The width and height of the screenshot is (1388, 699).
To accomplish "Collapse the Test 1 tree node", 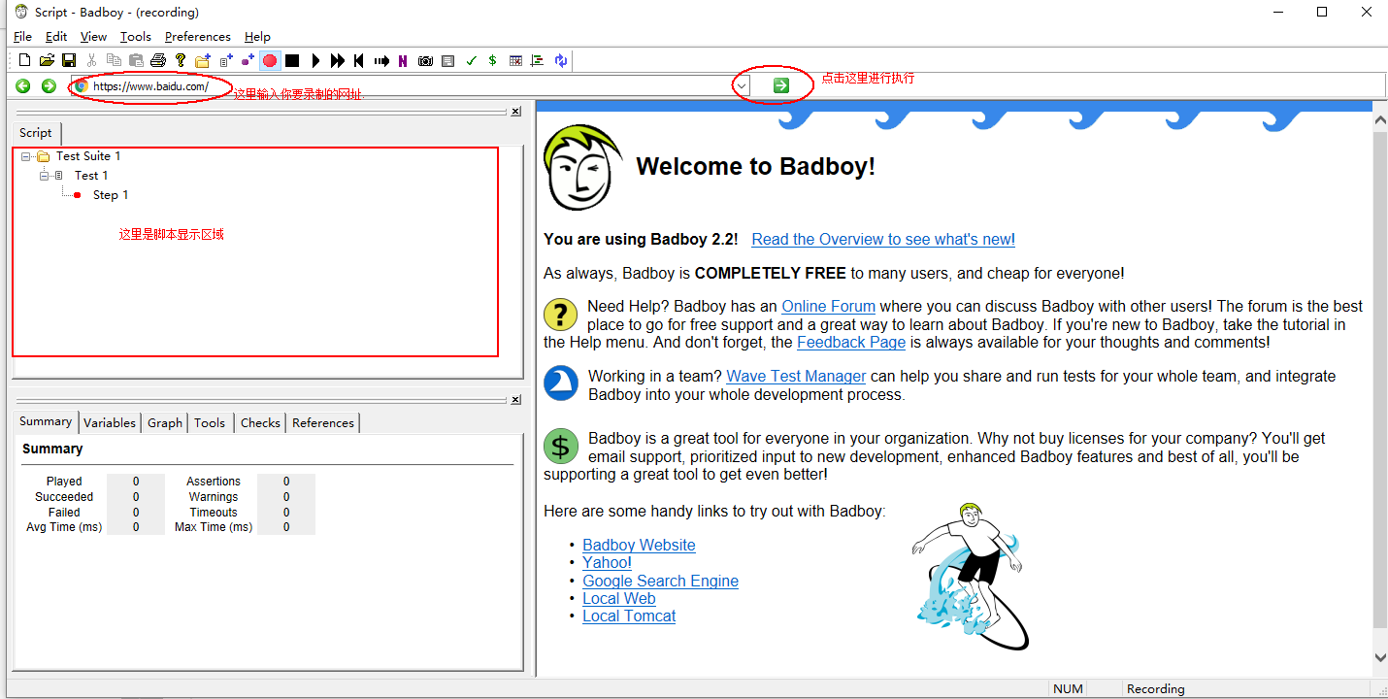I will point(45,176).
